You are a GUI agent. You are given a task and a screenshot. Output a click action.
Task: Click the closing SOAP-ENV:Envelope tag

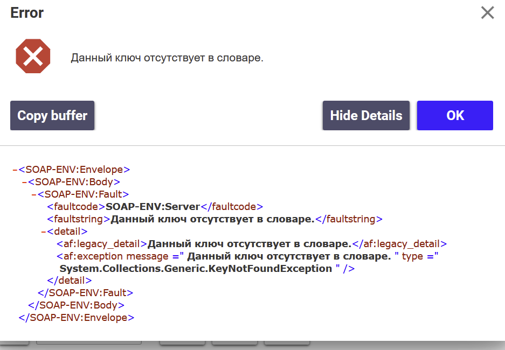click(x=76, y=318)
